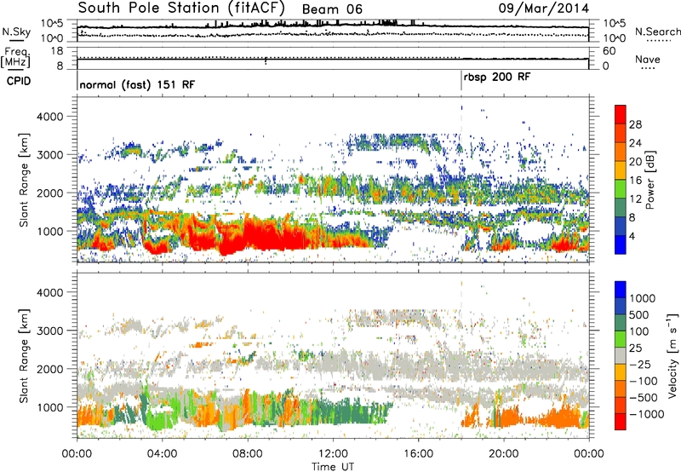This screenshot has height=472, width=681.
Task: Click the "12:00" time tick label
Action: (x=333, y=454)
